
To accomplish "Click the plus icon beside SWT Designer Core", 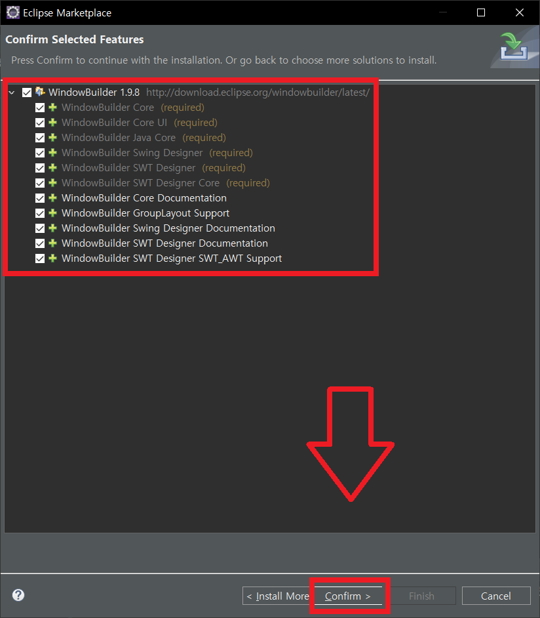I will coord(52,183).
